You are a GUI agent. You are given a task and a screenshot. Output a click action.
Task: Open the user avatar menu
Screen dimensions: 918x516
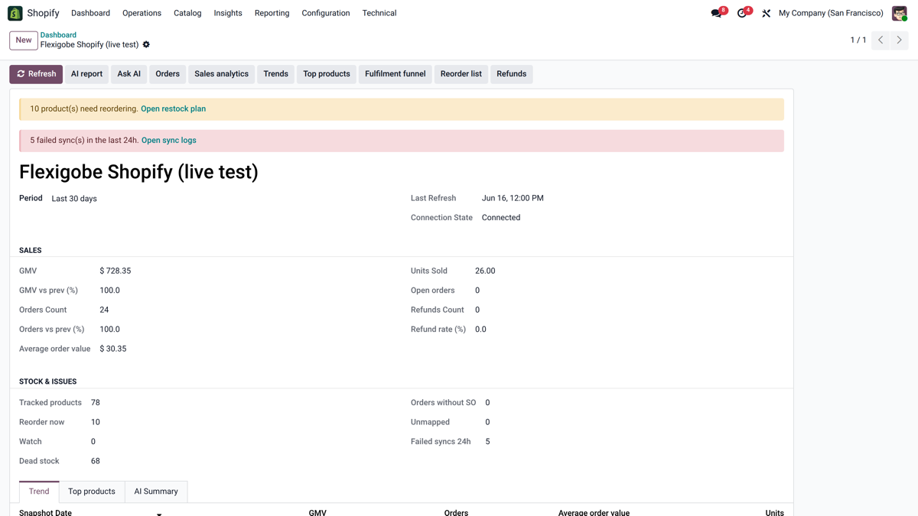click(899, 13)
